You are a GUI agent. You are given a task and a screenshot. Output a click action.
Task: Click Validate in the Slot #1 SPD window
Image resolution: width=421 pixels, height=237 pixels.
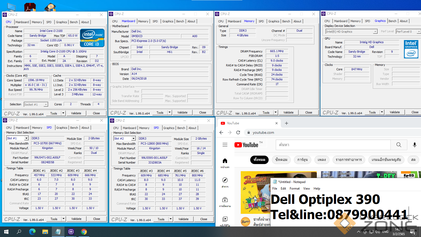[76, 219]
